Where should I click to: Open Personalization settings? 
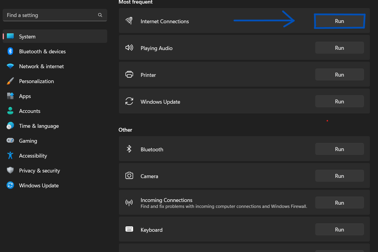(x=55, y=81)
